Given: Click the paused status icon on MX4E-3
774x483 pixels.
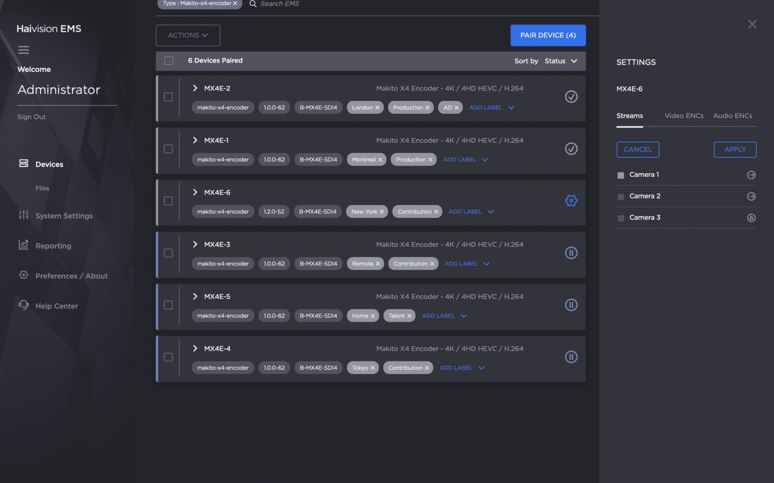Looking at the screenshot, I should [571, 252].
